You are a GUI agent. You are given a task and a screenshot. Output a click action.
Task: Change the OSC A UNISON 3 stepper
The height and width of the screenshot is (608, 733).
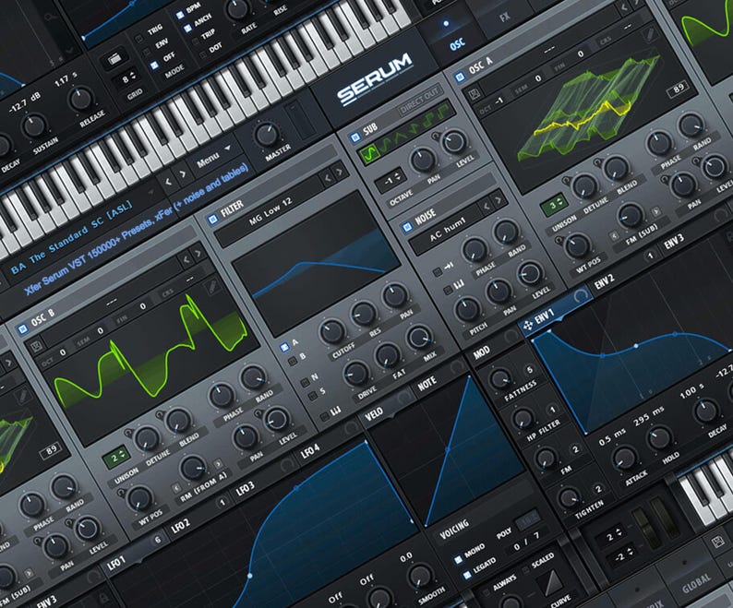[554, 205]
